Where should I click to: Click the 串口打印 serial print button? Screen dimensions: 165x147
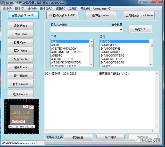[x=110, y=137]
